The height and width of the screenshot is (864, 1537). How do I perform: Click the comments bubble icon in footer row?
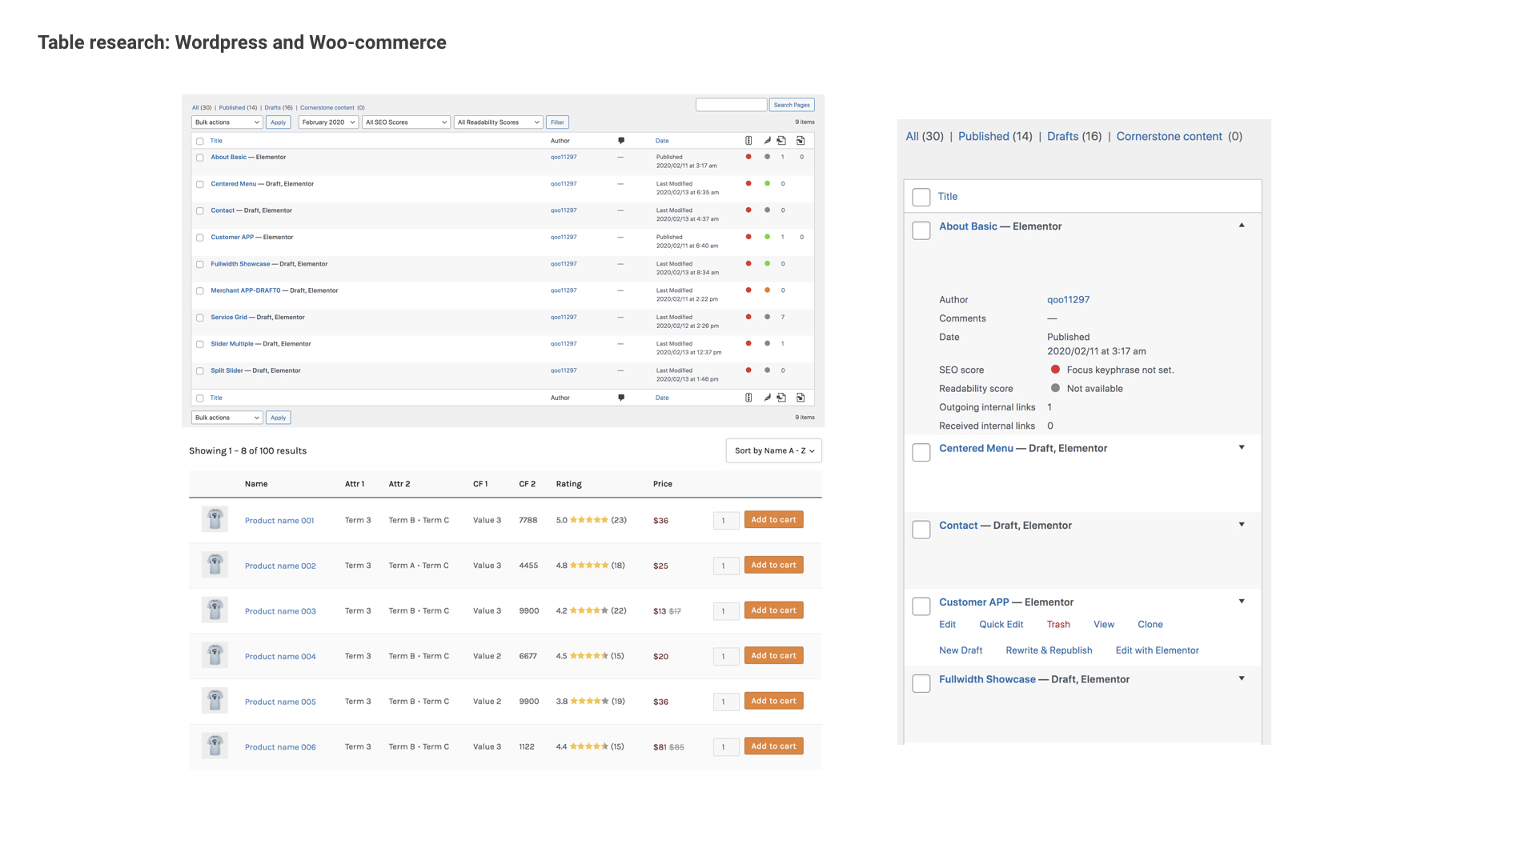click(621, 398)
